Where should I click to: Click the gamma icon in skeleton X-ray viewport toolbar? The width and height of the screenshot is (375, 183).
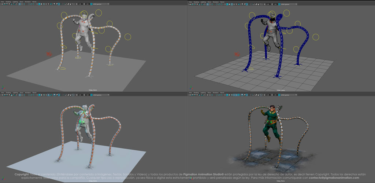coord(84,95)
